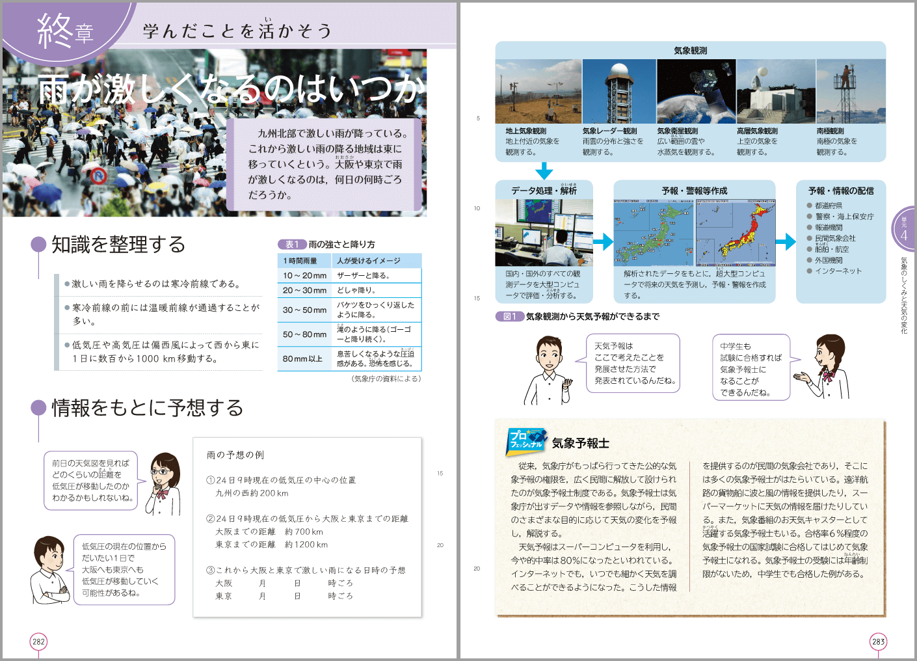Open the 気象レーダー観測 tower photo
Image resolution: width=917 pixels, height=661 pixels.
tap(619, 92)
